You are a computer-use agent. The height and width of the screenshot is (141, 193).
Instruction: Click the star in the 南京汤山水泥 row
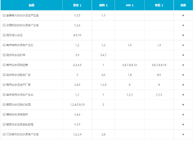point(183,35)
